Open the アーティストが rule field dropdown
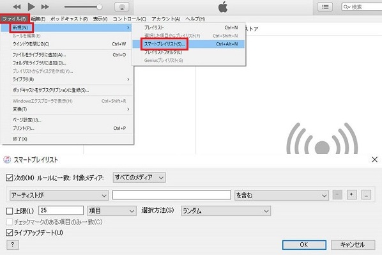The image size is (382, 255). pyautogui.click(x=59, y=196)
